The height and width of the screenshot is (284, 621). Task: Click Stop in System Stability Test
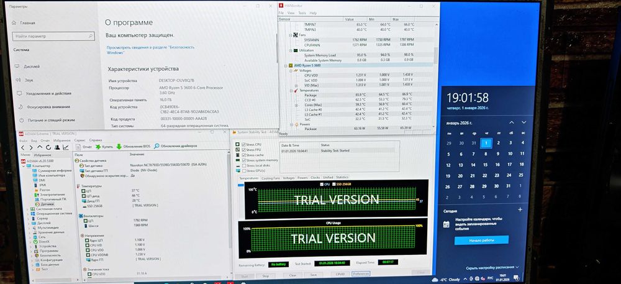(x=265, y=276)
